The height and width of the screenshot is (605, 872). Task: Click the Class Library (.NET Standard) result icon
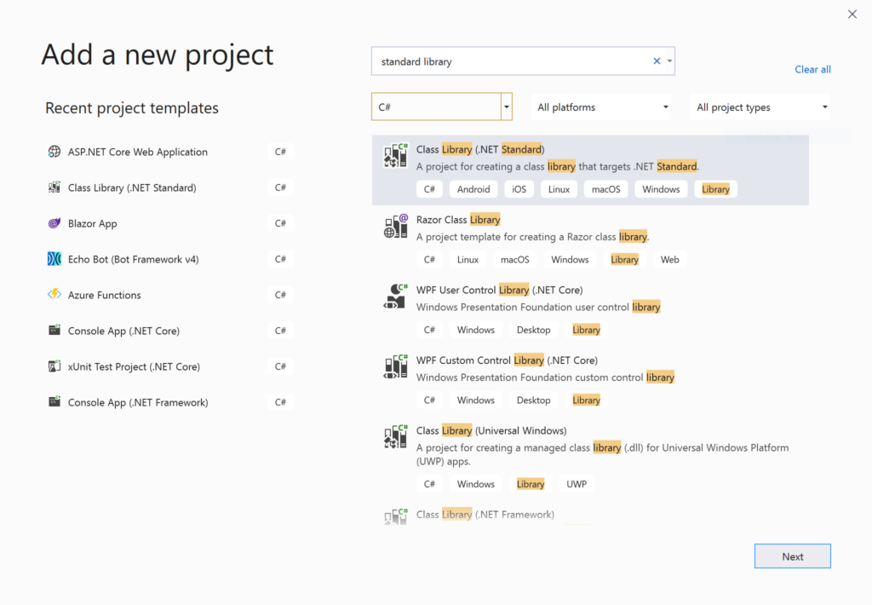click(x=395, y=155)
